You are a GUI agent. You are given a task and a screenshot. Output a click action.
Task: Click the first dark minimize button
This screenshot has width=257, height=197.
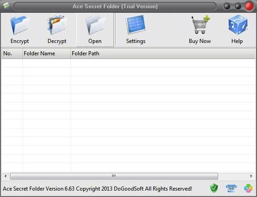point(227,6)
